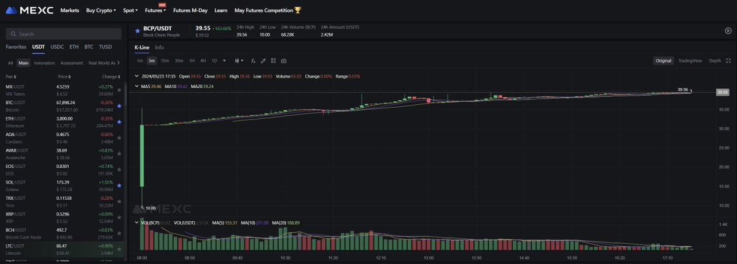Show All pairs filter

[x=10, y=62]
